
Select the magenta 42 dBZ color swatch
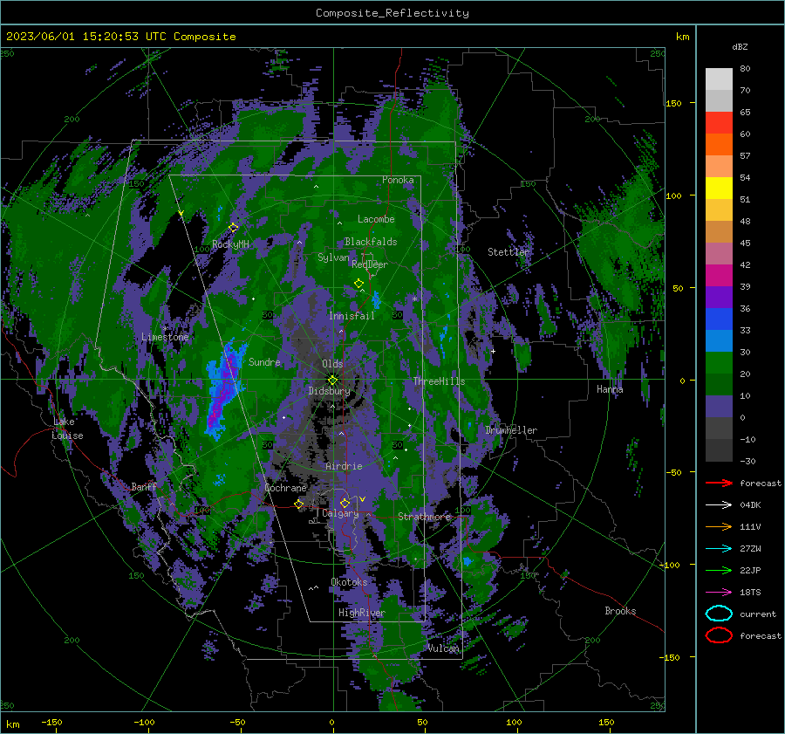(719, 275)
